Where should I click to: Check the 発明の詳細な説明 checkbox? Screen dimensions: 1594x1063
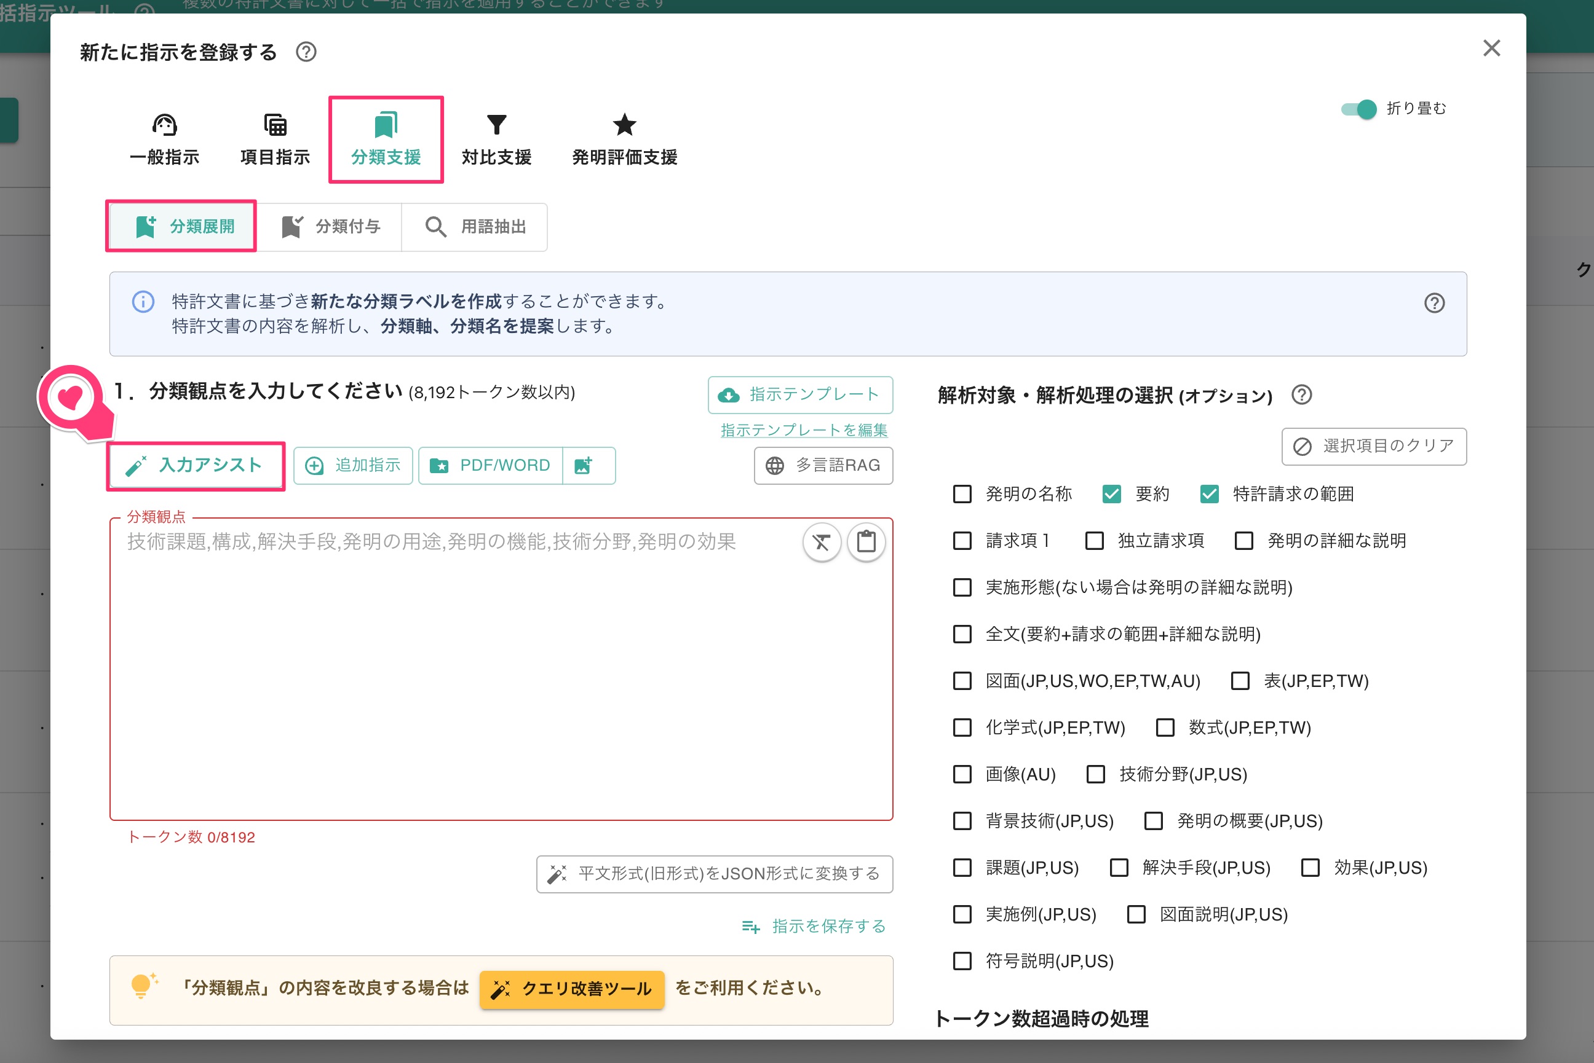[1243, 540]
